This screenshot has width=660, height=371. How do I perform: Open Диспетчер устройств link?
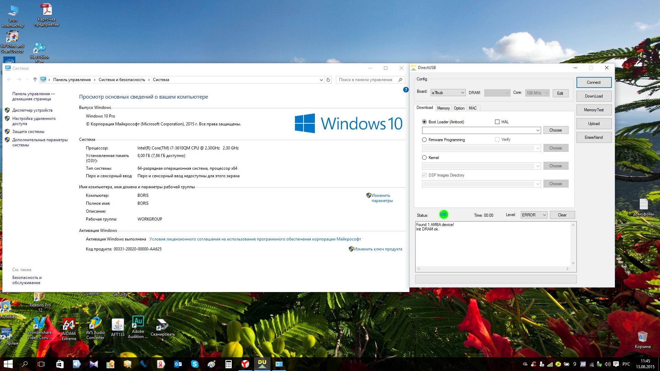[32, 110]
